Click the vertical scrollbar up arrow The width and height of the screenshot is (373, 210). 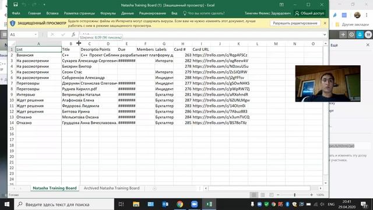point(325,44)
